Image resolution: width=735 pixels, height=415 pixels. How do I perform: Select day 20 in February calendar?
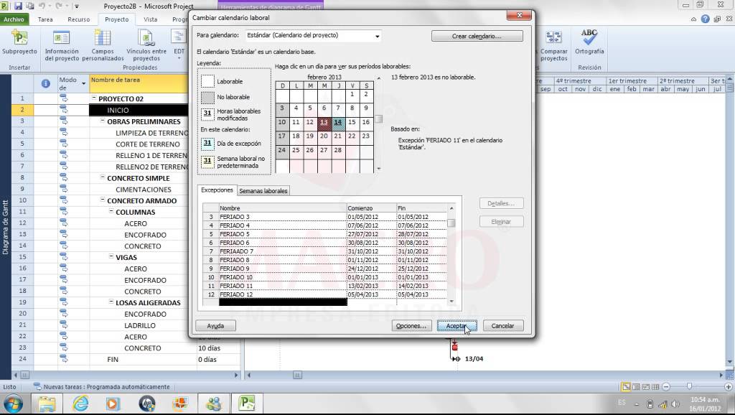coord(324,136)
